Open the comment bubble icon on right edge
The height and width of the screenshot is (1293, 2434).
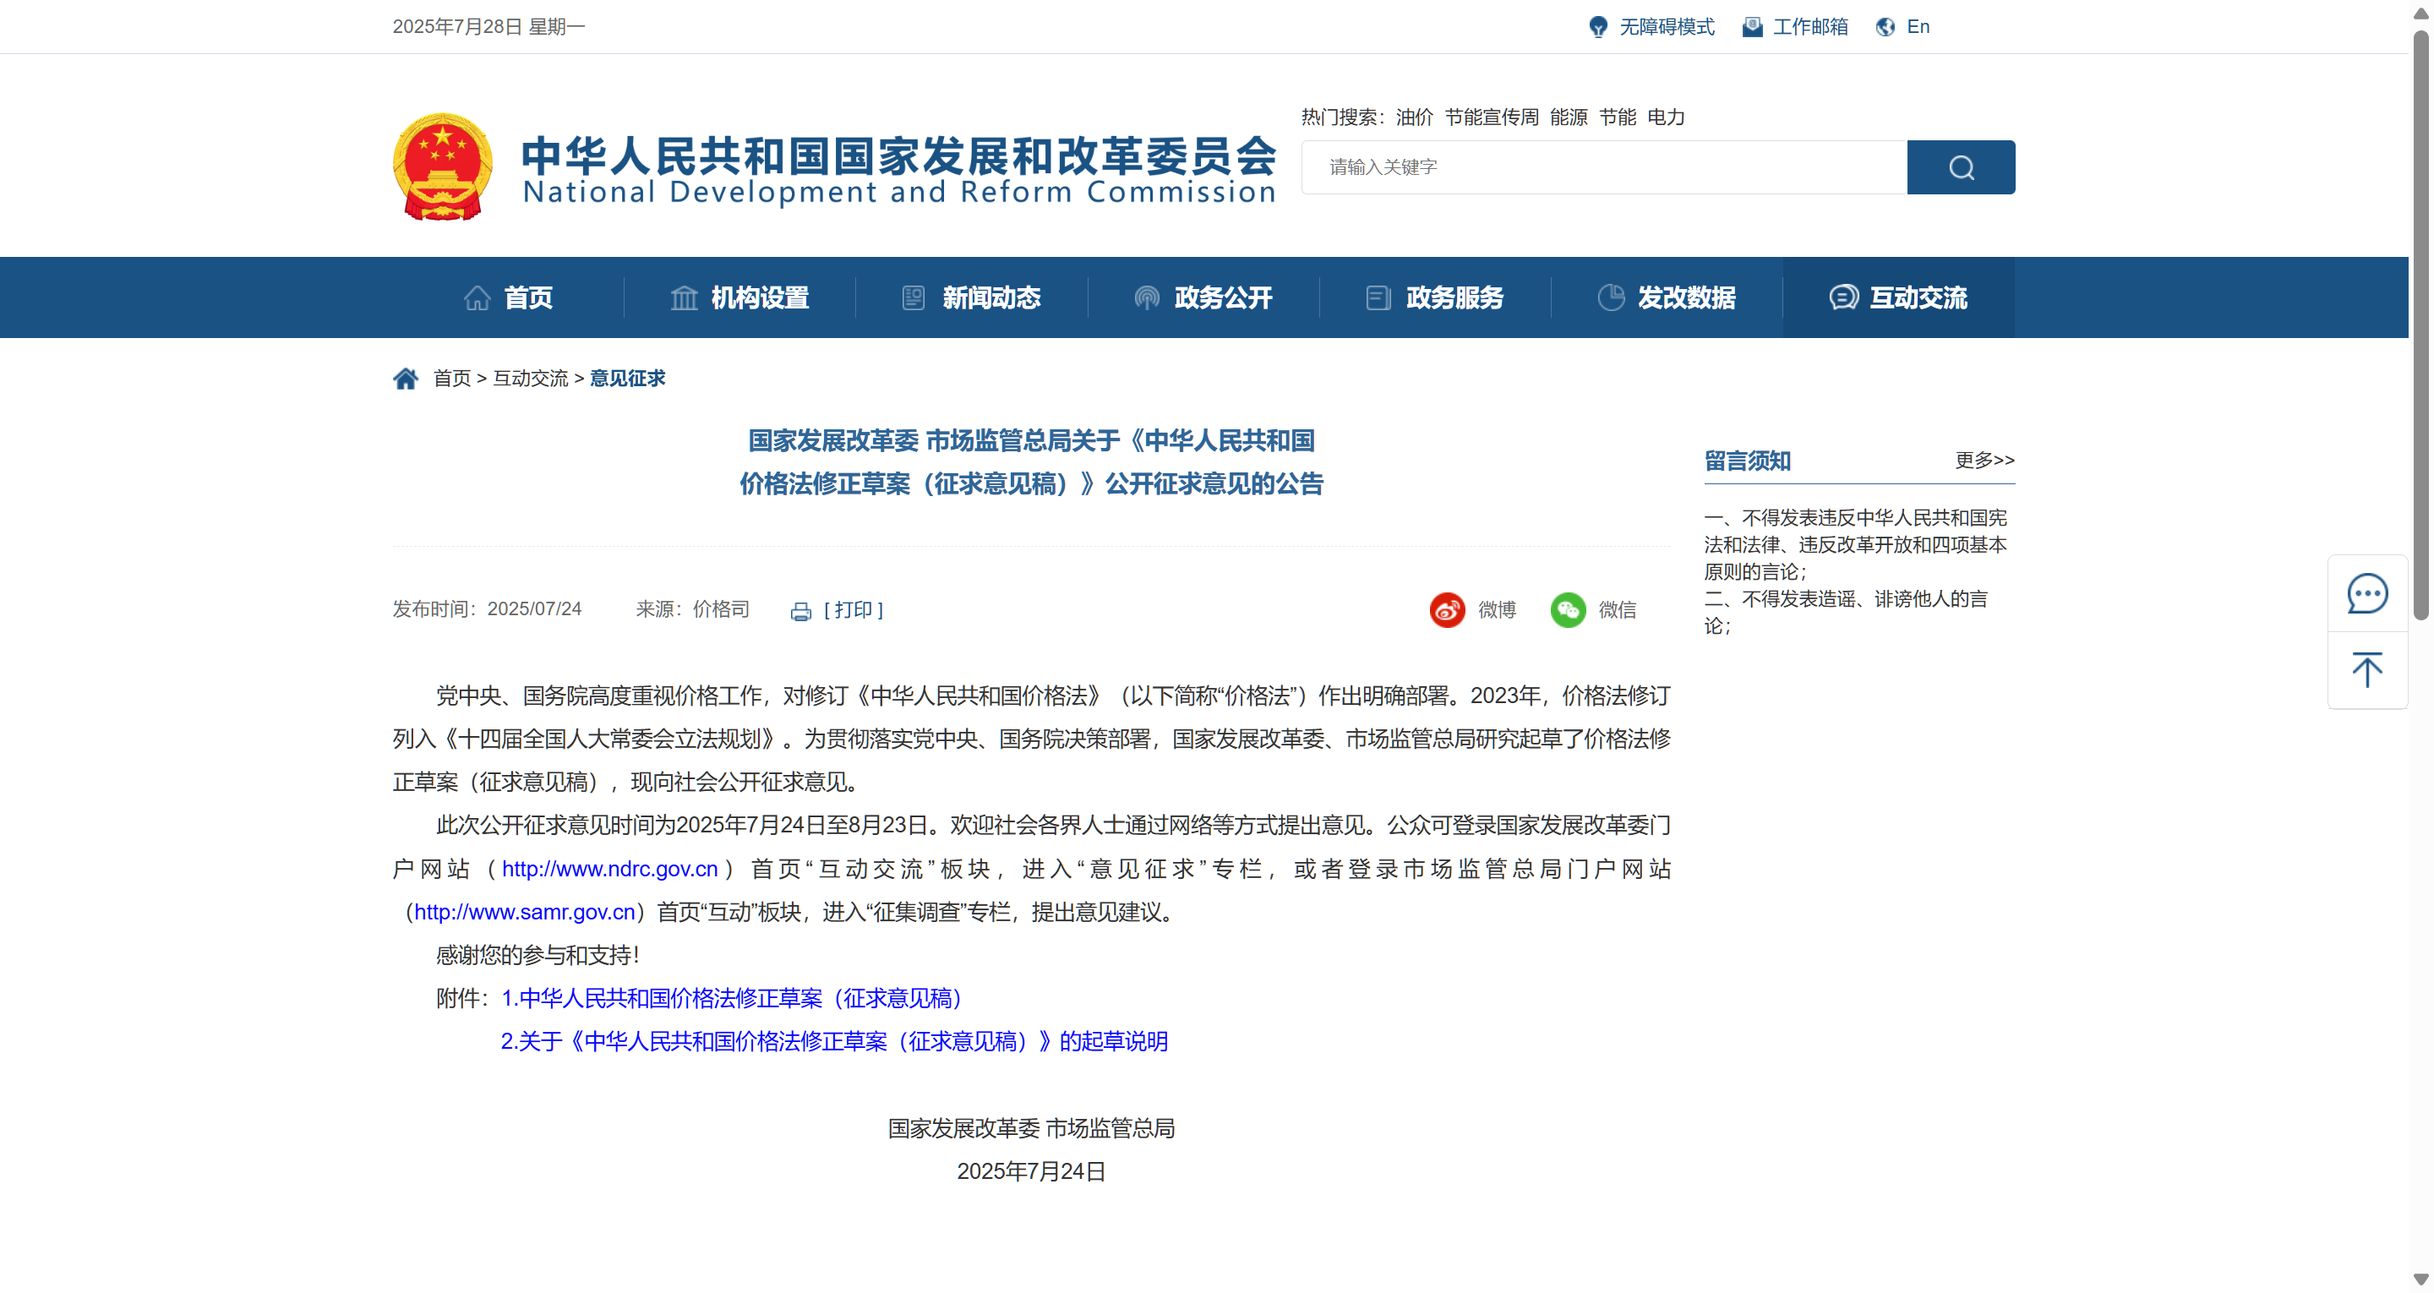(x=2367, y=592)
